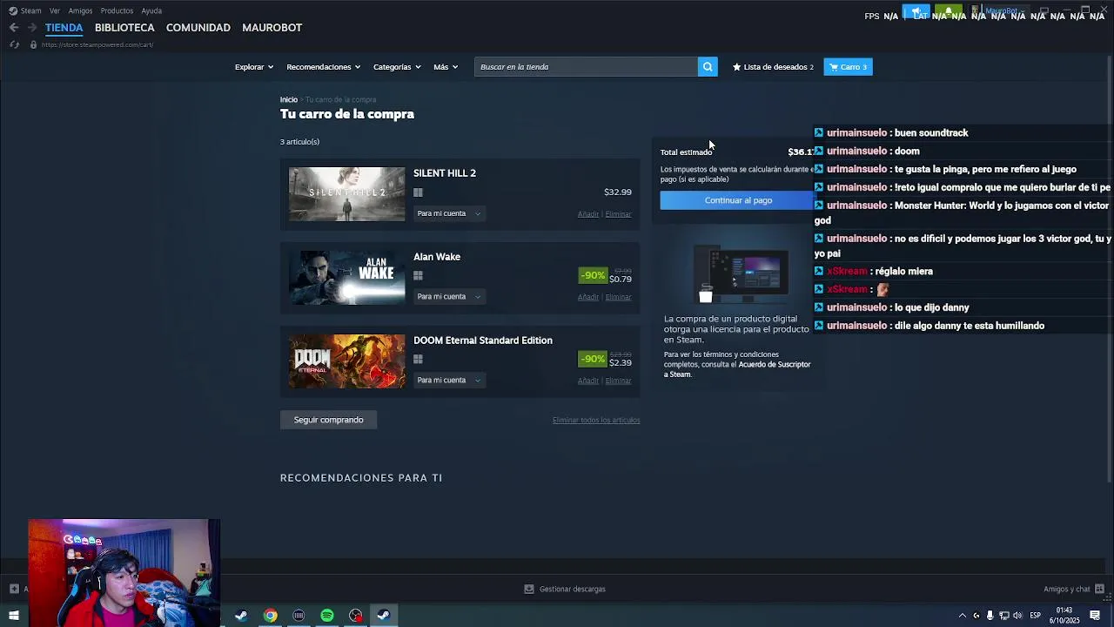Viewport: 1114px width, 627px height.
Task: Show hidden system tray icons
Action: (962, 616)
